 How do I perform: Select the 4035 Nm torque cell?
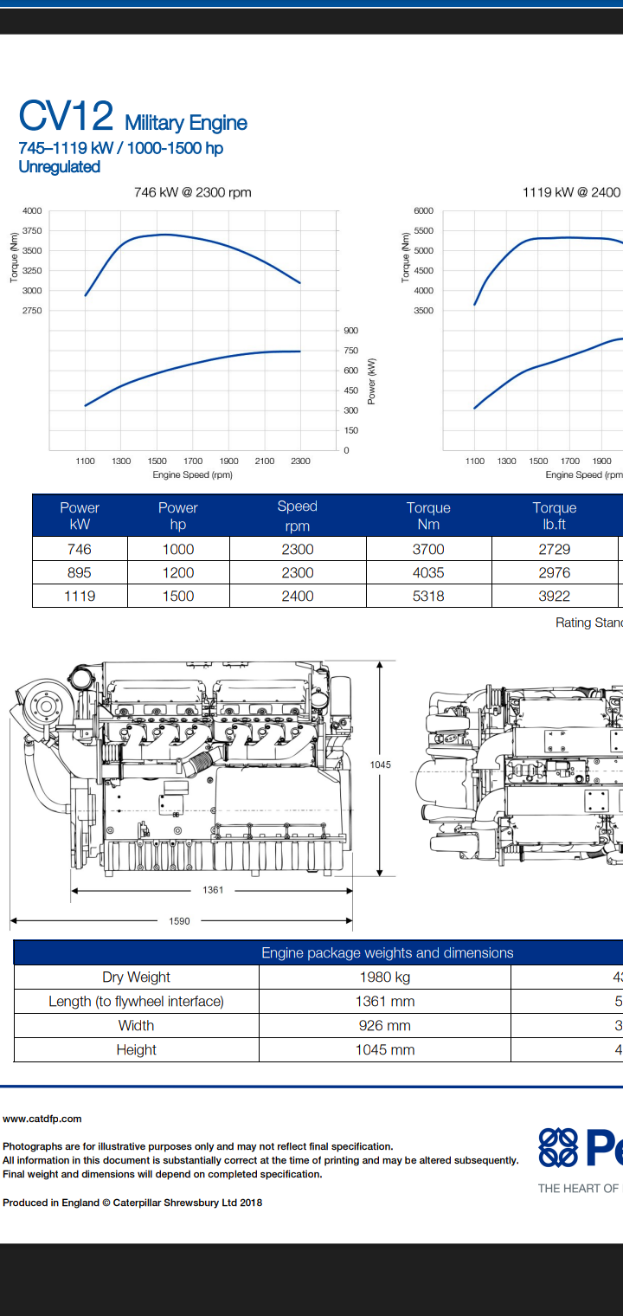428,572
